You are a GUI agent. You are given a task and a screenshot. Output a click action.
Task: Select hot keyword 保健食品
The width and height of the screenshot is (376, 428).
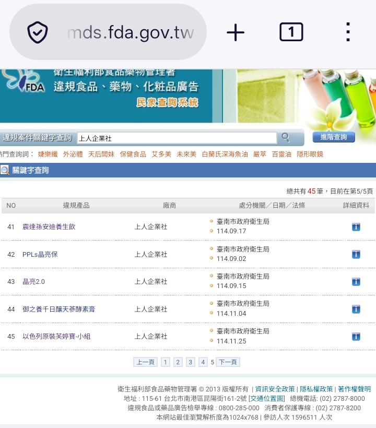pos(133,154)
